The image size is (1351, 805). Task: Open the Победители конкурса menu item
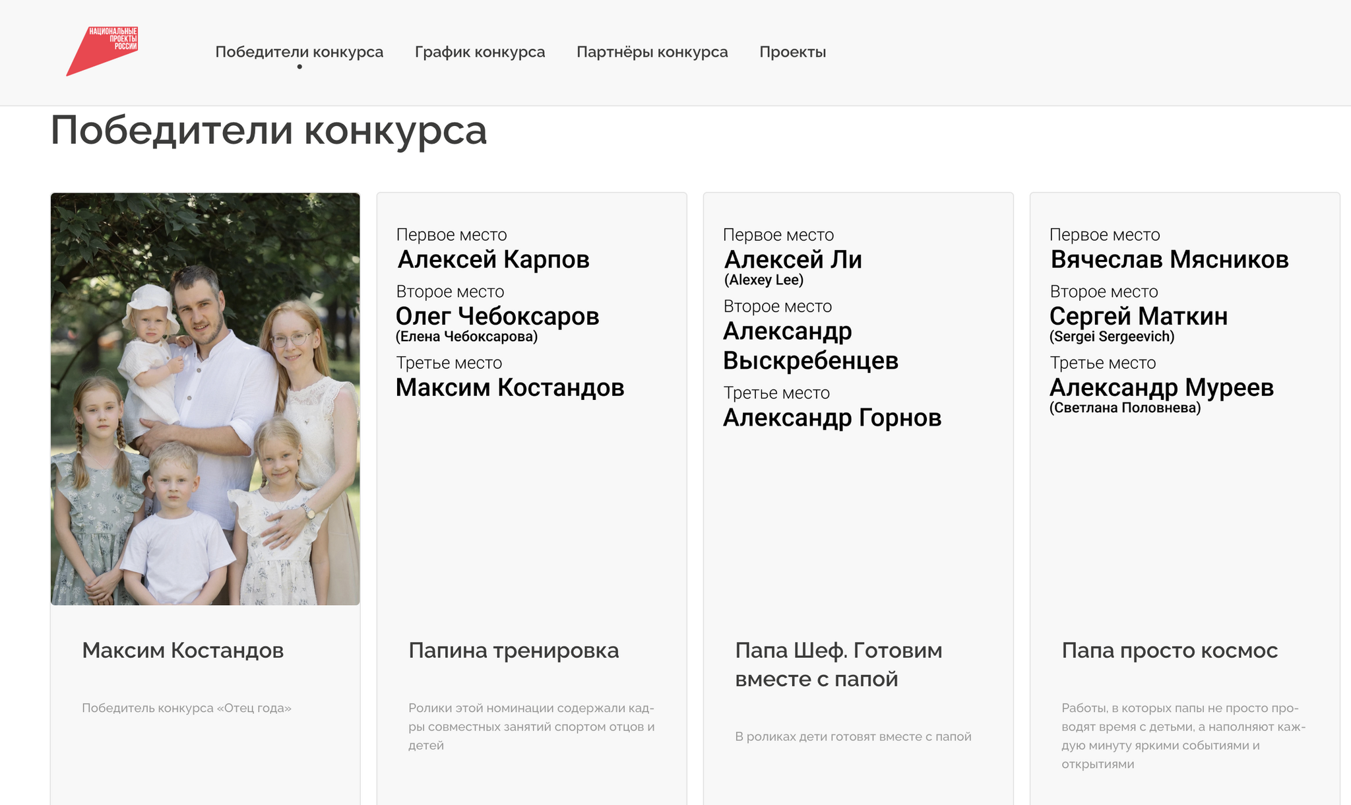click(299, 52)
